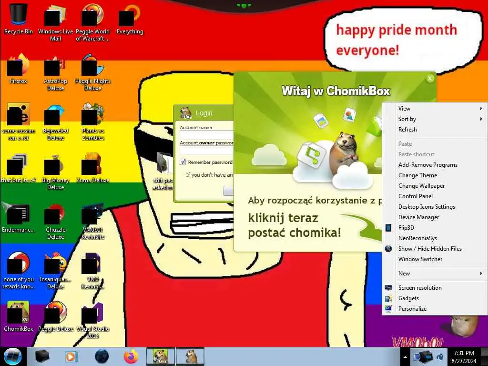Open the Firefox desktop icon
The image size is (488, 366).
click(19, 69)
